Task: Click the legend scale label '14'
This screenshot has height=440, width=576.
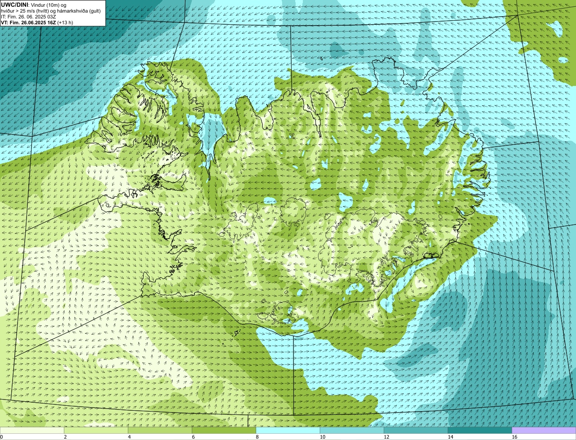Action: [450, 437]
